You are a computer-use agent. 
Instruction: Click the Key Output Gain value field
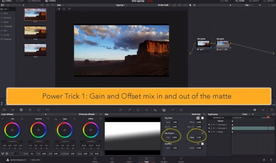pos(175,137)
